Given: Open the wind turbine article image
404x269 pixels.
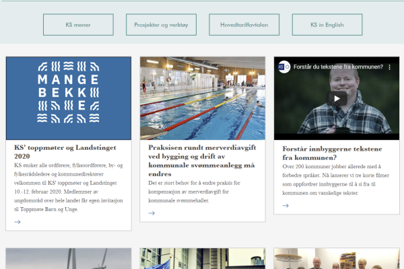Looking at the screenshot, I should tap(69, 259).
